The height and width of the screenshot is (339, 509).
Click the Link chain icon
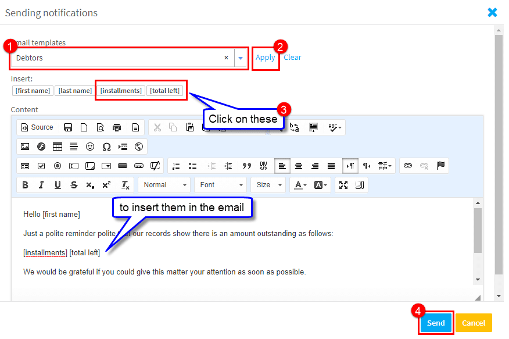pos(408,166)
